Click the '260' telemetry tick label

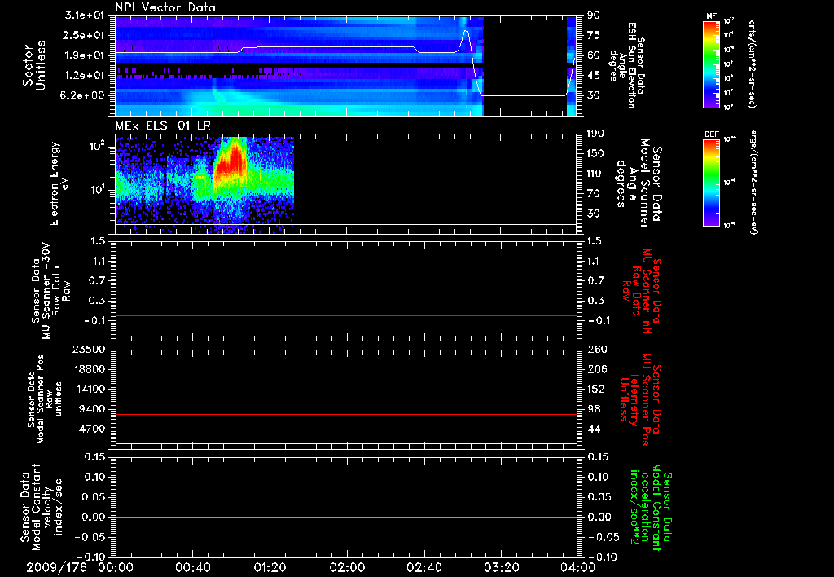(597, 349)
